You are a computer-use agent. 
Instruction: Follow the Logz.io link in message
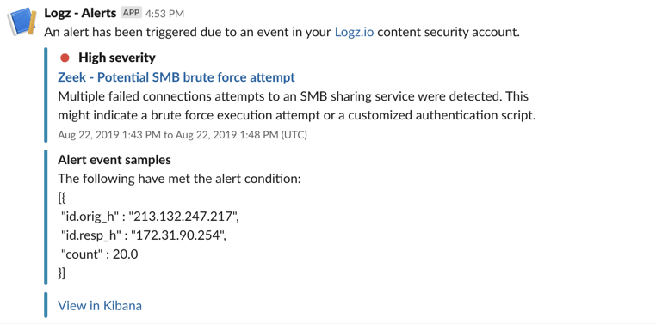[x=355, y=32]
